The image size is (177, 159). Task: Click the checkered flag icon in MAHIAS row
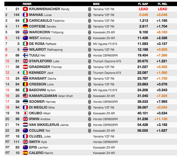pyautogui.click(x=90, y=15)
